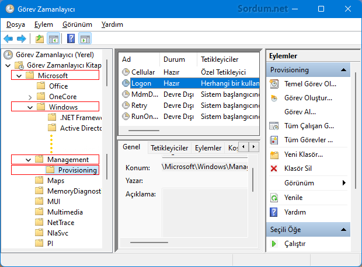Image resolution: width=362 pixels, height=267 pixels.
Task: Show next tabs with the right tab arrow
Action: pyautogui.click(x=254, y=147)
